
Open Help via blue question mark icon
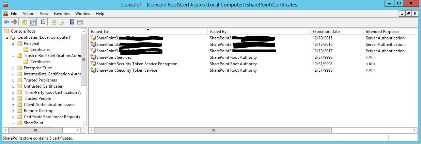[x=72, y=22]
